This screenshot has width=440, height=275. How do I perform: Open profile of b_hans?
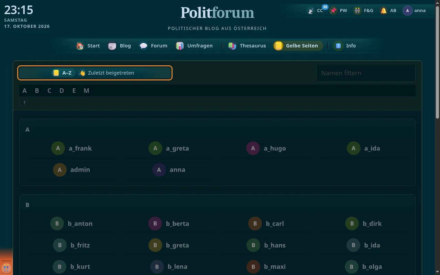[x=266, y=245]
